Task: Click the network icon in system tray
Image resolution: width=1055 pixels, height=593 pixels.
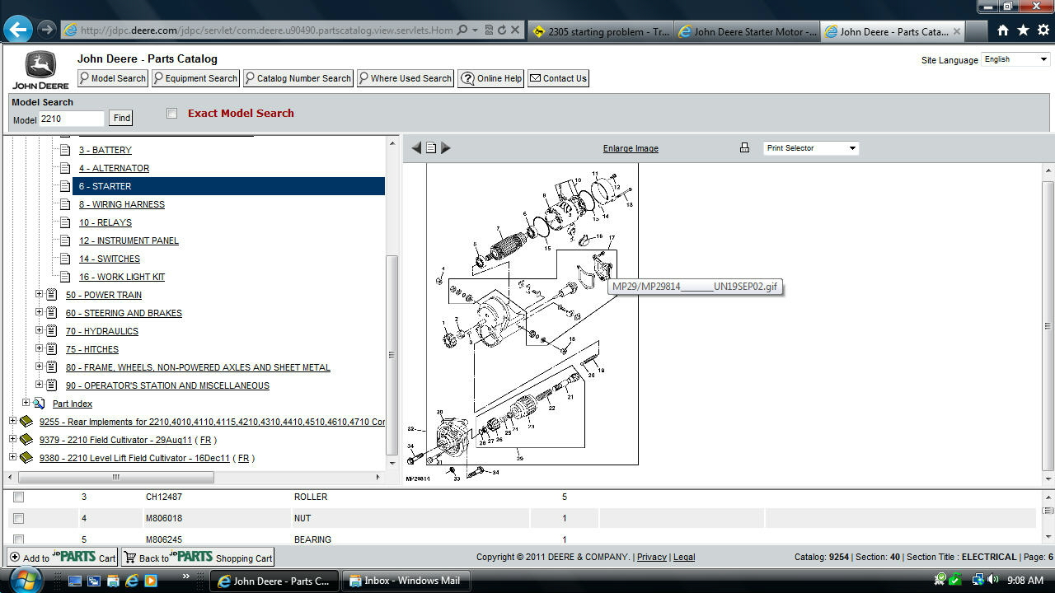Action: (x=978, y=581)
